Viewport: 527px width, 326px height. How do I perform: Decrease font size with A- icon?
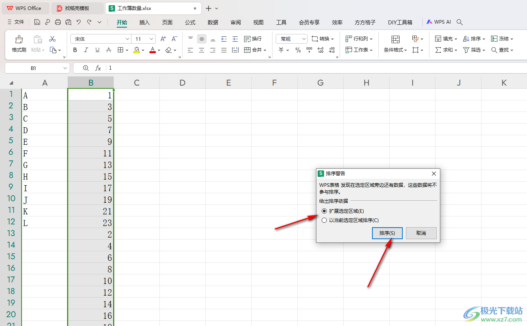click(174, 39)
